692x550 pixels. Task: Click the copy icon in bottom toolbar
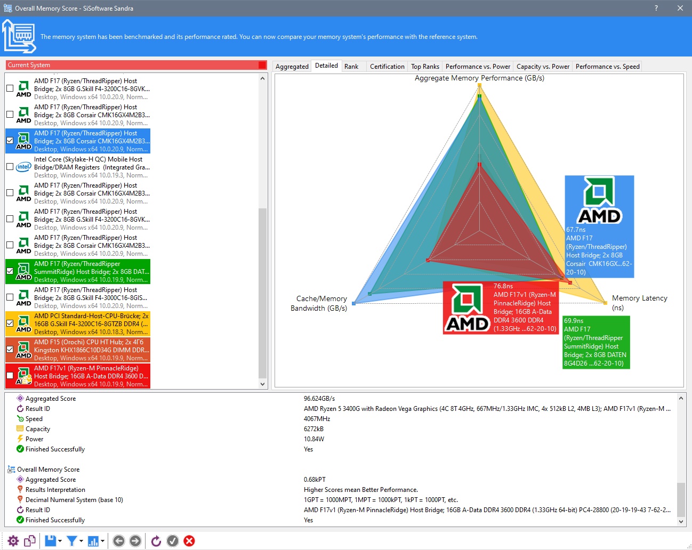(x=30, y=541)
